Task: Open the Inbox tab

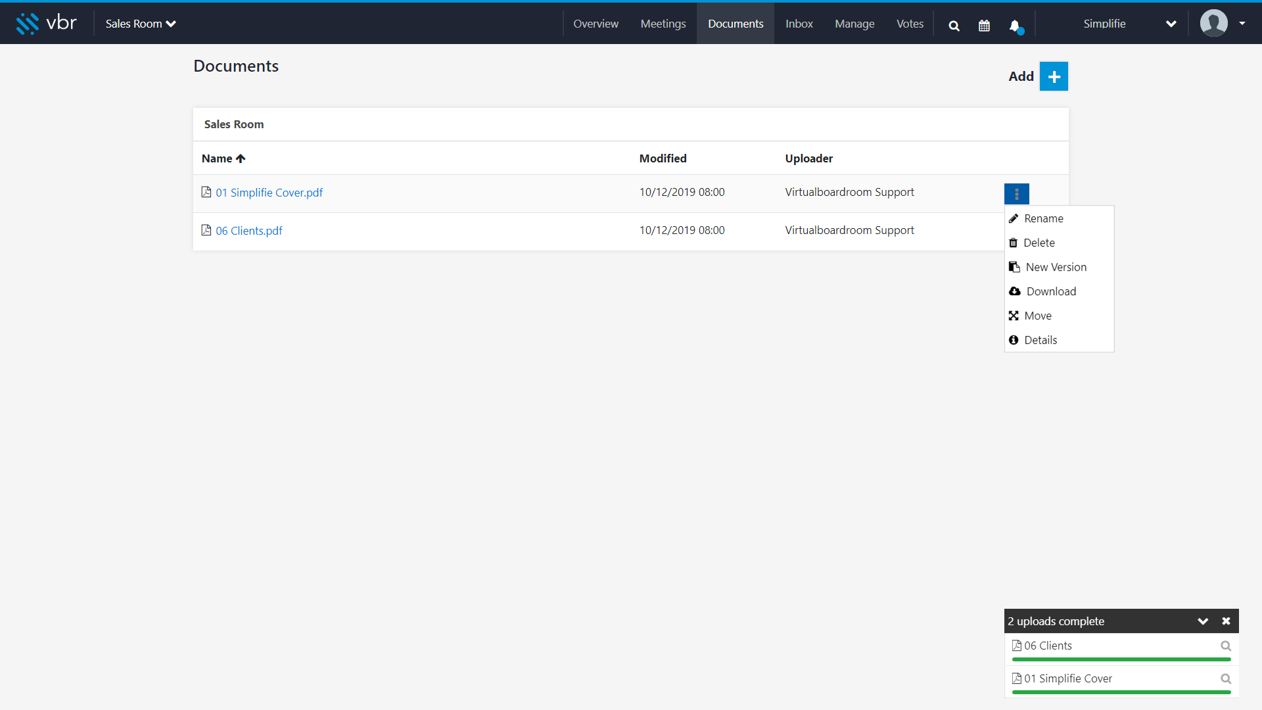Action: (799, 24)
